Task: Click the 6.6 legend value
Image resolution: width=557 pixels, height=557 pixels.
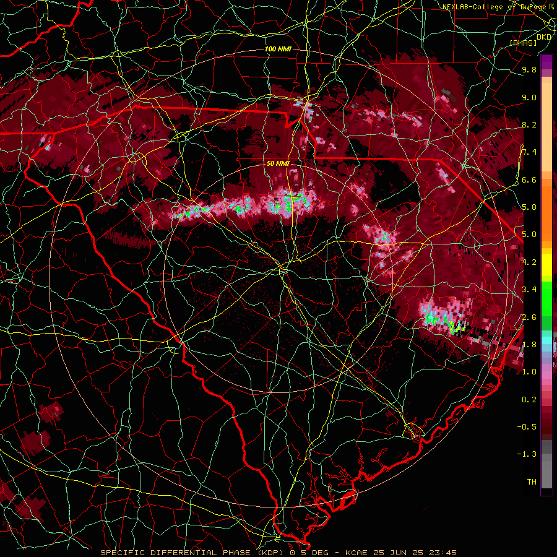Action: click(529, 179)
